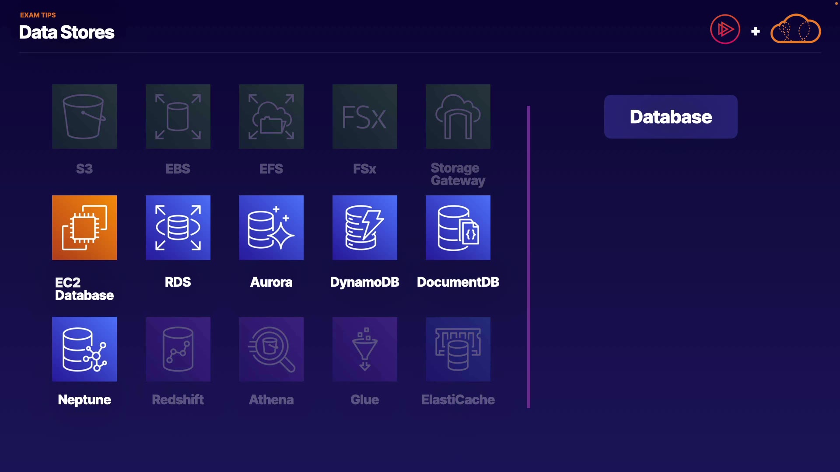Click the Data Stores heading
This screenshot has height=472, width=840.
pyautogui.click(x=66, y=32)
